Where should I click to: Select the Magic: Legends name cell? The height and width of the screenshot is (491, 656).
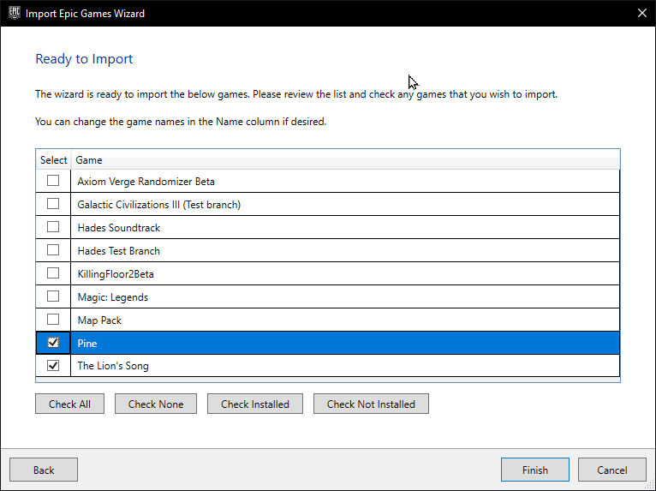tap(345, 296)
